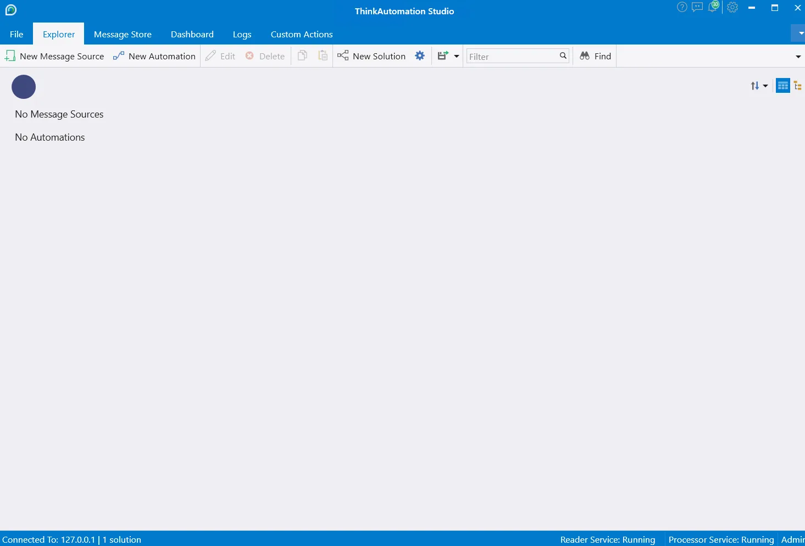This screenshot has height=546, width=805.
Task: Open Help via the question mark icon
Action: tap(682, 7)
